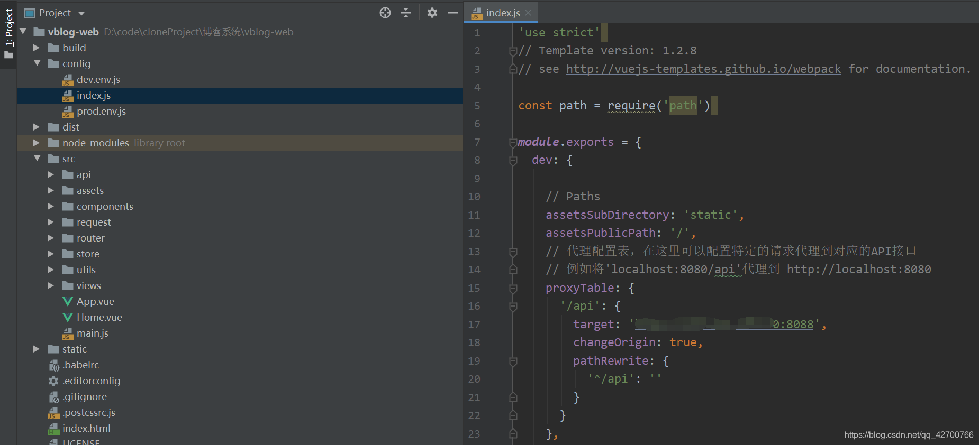Click the Home.vue Vue file icon
Screen dimensions: 979x445
(x=68, y=317)
